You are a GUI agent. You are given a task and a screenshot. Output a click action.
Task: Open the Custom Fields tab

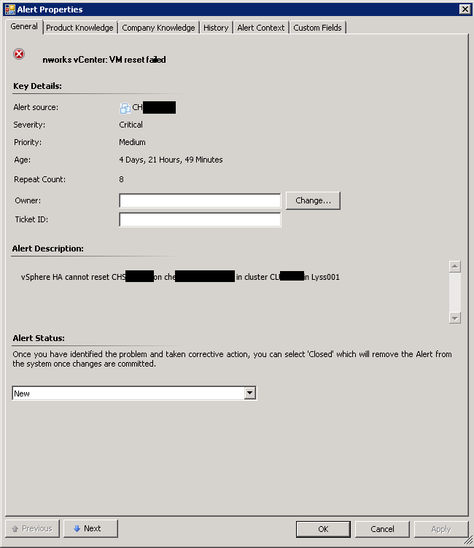coord(318,28)
